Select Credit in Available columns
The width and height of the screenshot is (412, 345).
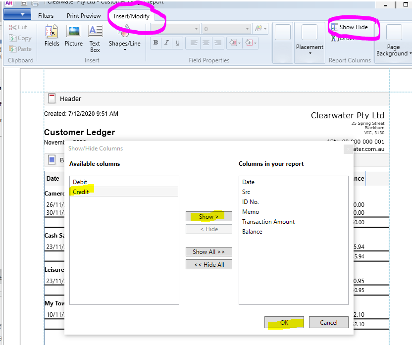click(x=81, y=192)
